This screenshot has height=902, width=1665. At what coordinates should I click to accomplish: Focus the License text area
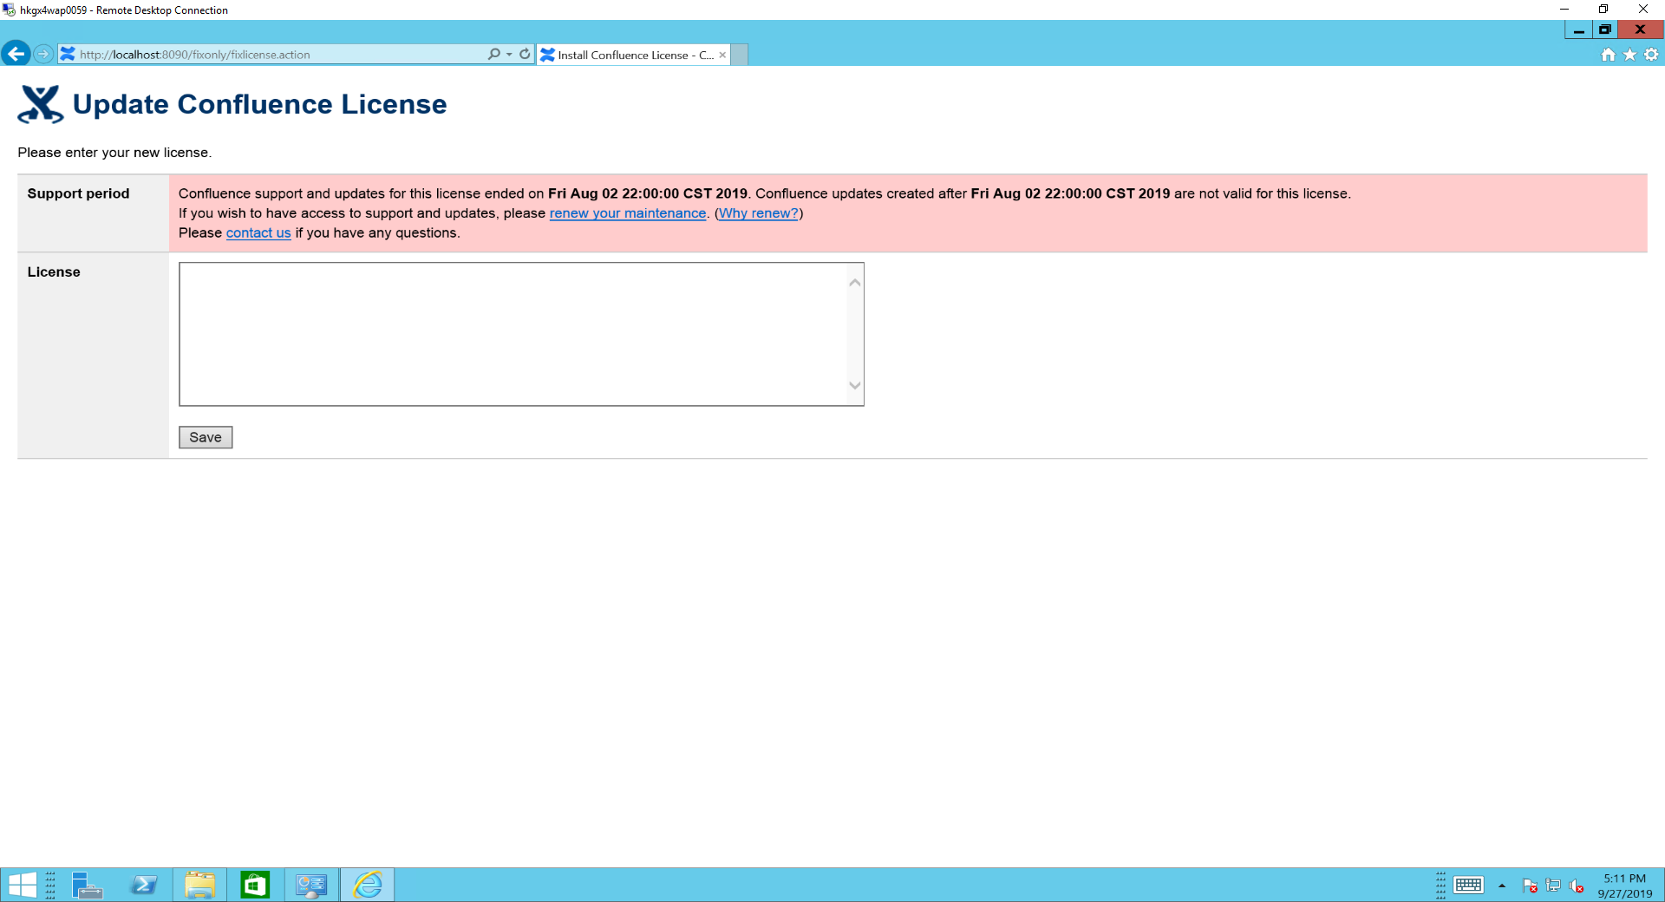tap(521, 334)
